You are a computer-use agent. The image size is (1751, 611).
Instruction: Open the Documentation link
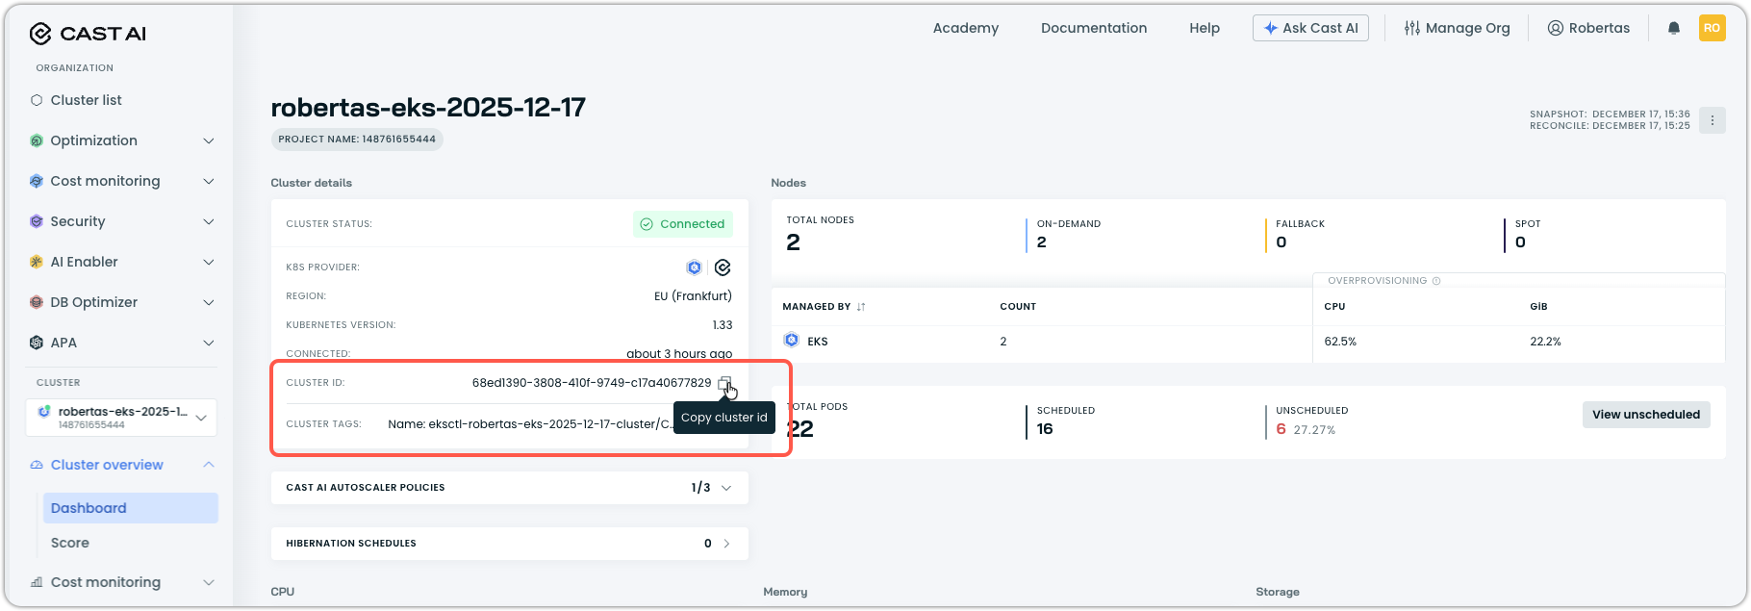(x=1094, y=28)
